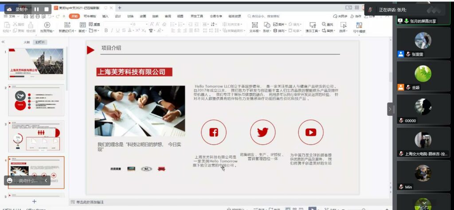Toggle Italic formatting
This screenshot has height=210, width=454.
tap(112, 31)
